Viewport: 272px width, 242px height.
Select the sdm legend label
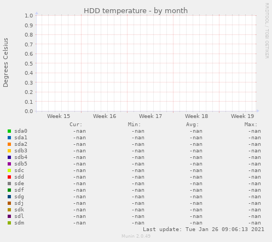coord(19,223)
